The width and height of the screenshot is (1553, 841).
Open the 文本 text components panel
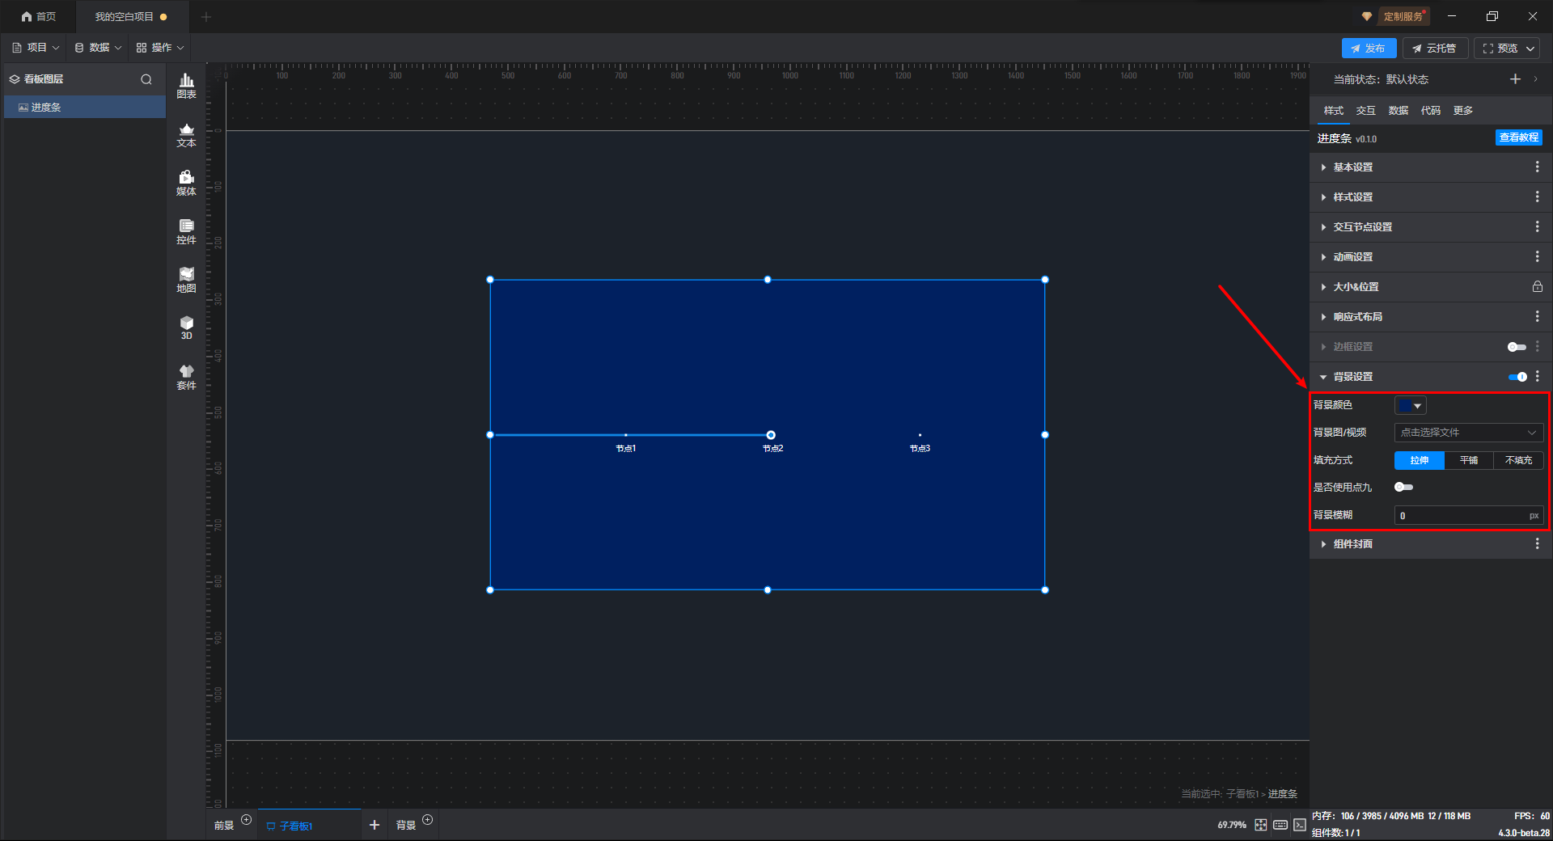coord(186,135)
